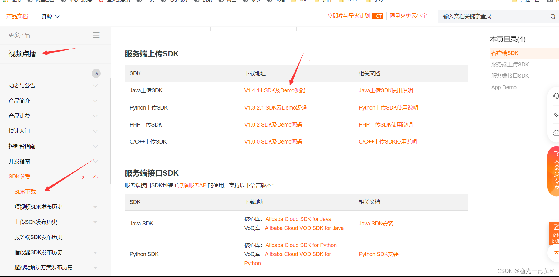The width and height of the screenshot is (559, 277).
Task: Expand the 动态与公告 section
Action: click(95, 86)
